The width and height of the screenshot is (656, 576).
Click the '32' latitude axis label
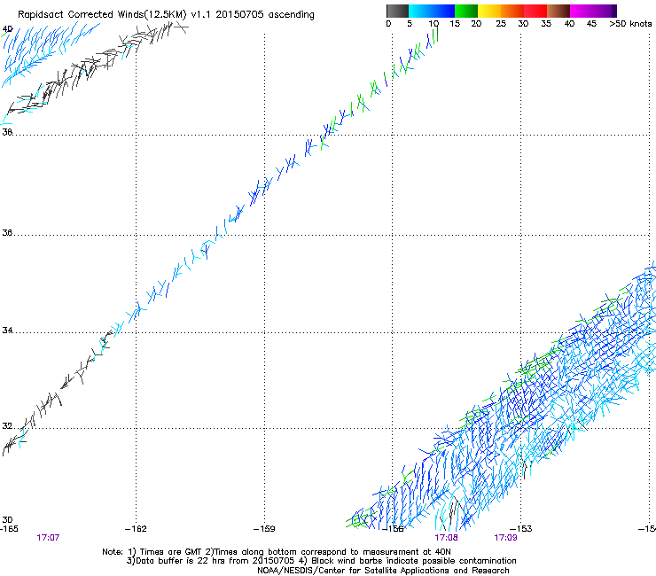pyautogui.click(x=7, y=426)
